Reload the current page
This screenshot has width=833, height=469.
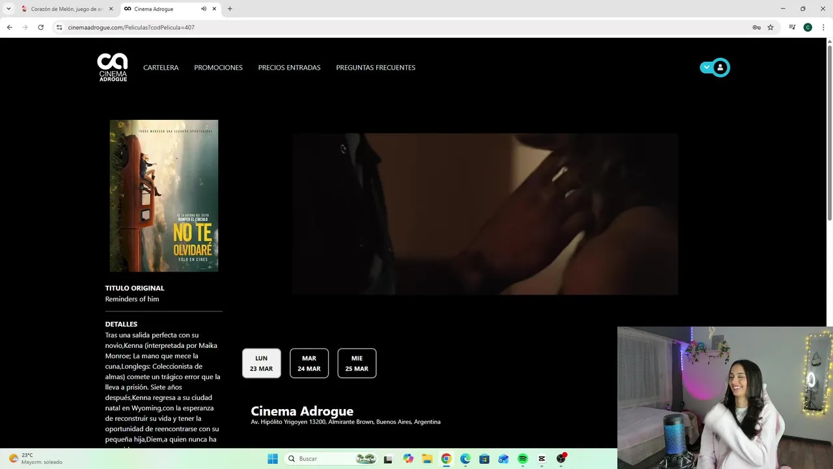[x=41, y=27]
